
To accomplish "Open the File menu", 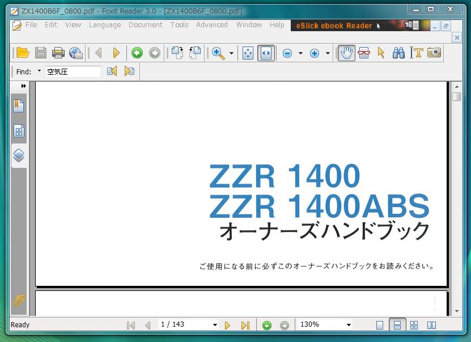I will [31, 24].
